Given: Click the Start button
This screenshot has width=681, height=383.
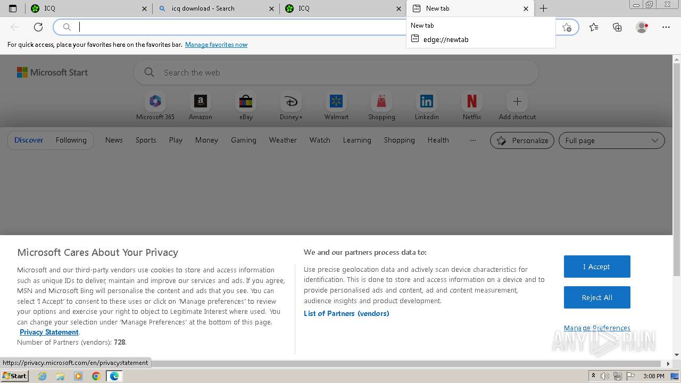Looking at the screenshot, I should point(14,376).
